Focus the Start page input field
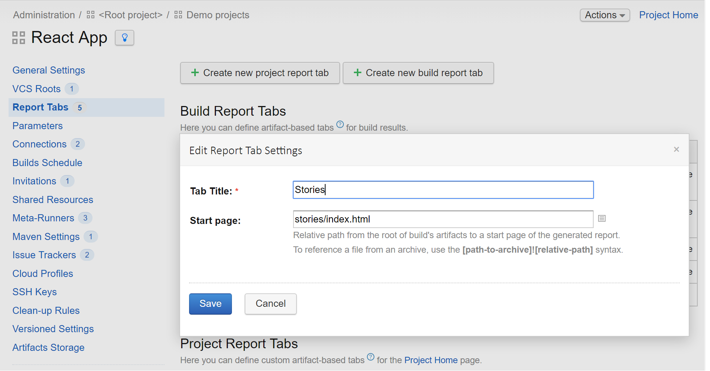Screen dimensions: 710x371 pyautogui.click(x=443, y=219)
